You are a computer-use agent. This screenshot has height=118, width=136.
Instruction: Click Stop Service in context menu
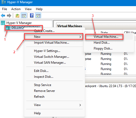click(43, 85)
